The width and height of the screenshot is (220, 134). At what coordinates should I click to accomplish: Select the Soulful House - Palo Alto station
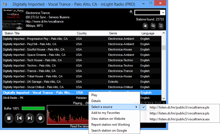pos(82,49)
